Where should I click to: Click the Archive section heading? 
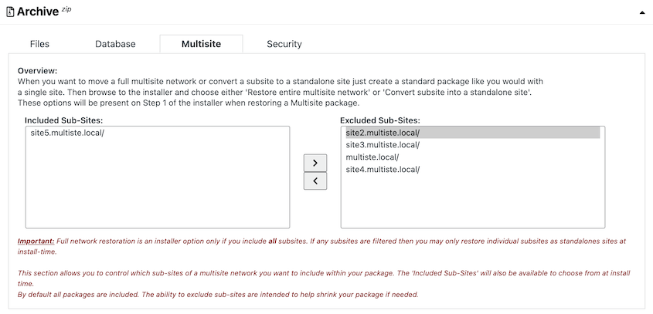(38, 12)
